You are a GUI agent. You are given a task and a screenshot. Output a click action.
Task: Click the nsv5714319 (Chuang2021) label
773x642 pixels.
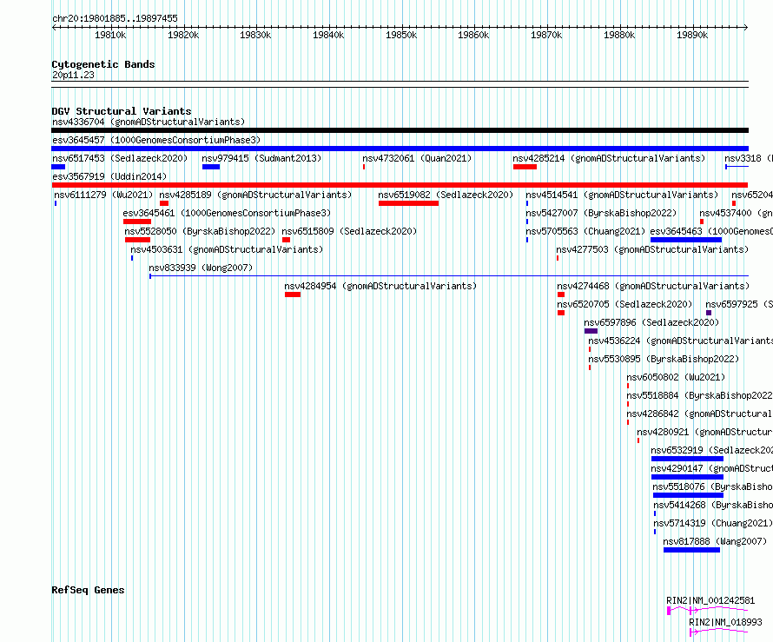(713, 523)
